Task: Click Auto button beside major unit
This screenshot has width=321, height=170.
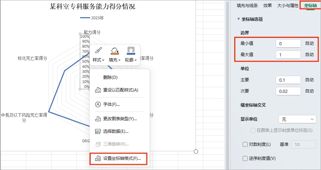Action: click(x=309, y=80)
